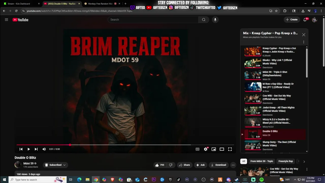The width and height of the screenshot is (325, 183).
Task: Open the YouTube hamburger guide menu
Action: [x=6, y=20]
